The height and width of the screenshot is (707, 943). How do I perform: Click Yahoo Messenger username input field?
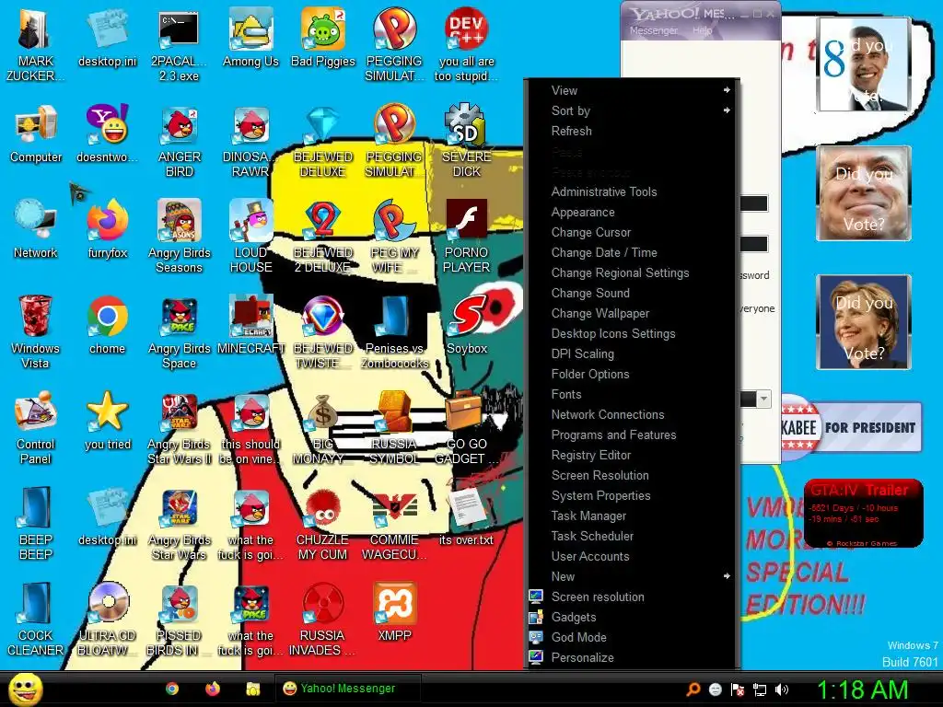point(753,203)
